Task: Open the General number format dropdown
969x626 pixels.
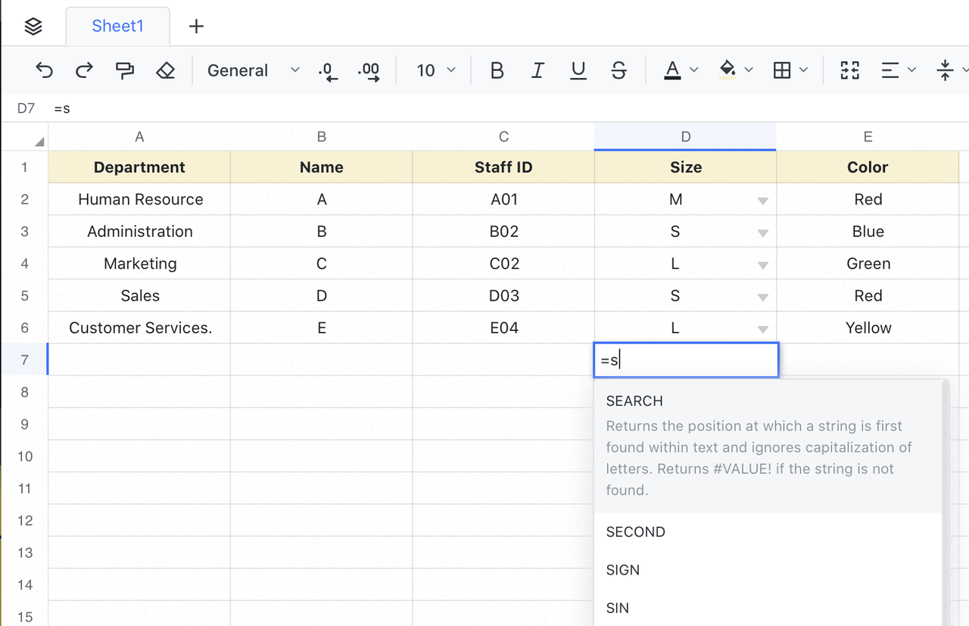Action: click(x=253, y=70)
